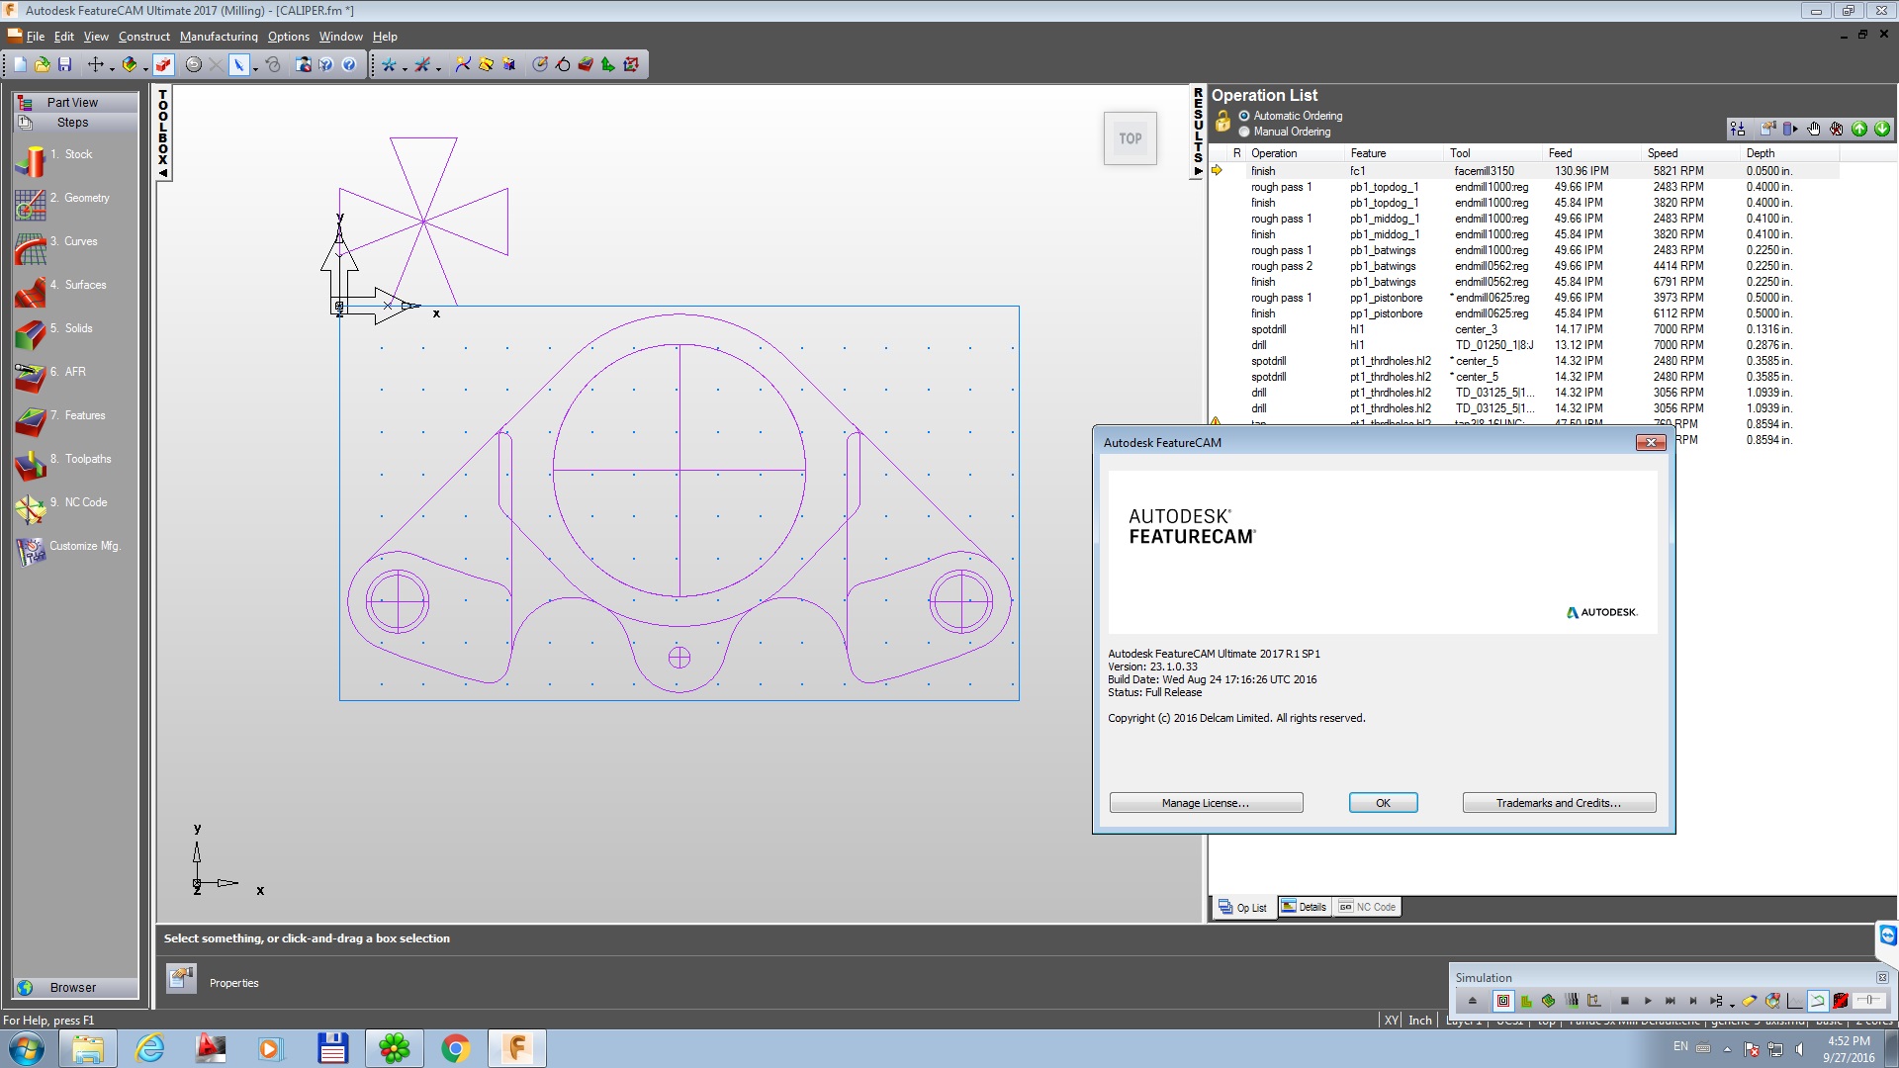Toggle the blue pick arrow tool
This screenshot has width=1899, height=1068.
click(239, 64)
